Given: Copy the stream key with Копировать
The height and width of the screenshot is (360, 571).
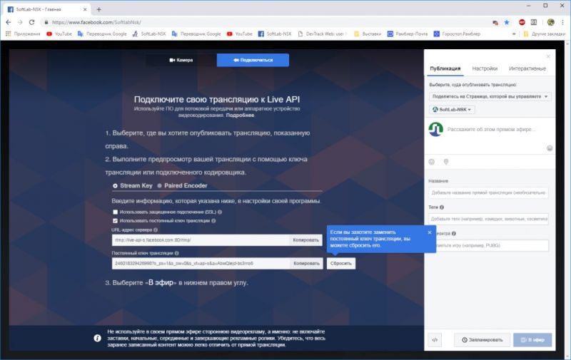Looking at the screenshot, I should click(x=306, y=263).
